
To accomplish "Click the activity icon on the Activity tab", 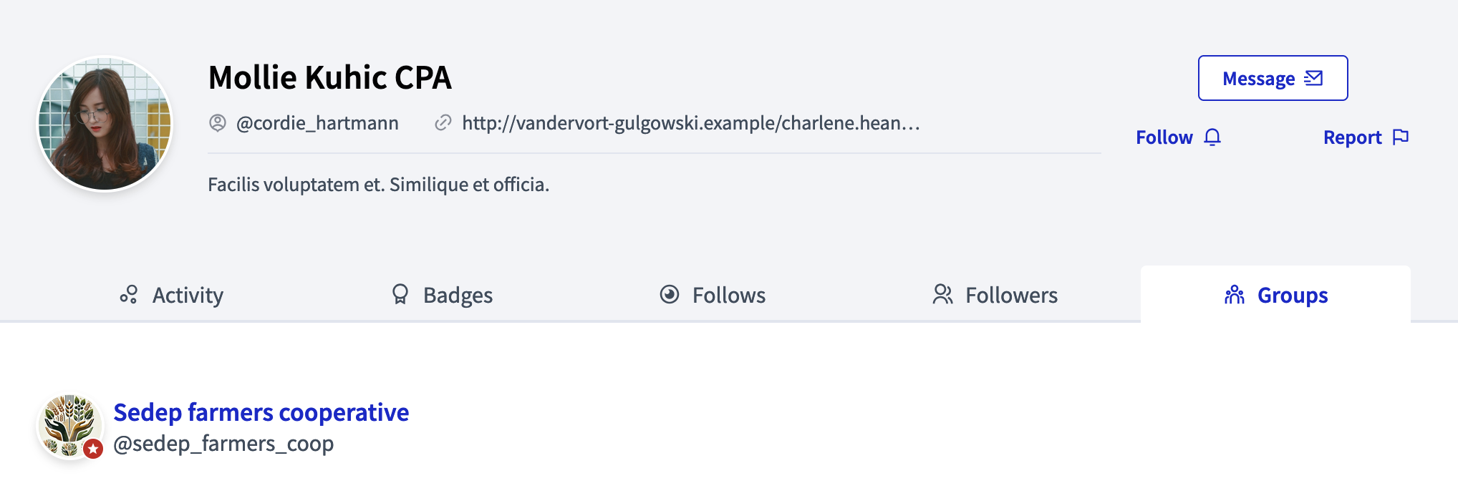I will [129, 294].
